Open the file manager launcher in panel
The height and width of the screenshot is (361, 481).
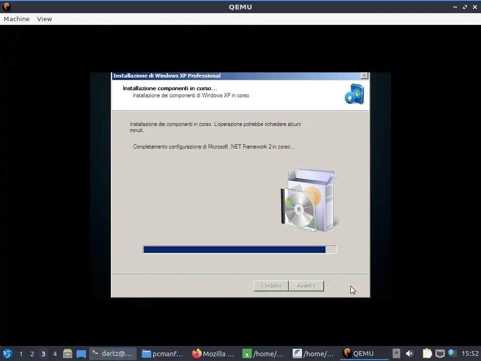[x=68, y=353]
